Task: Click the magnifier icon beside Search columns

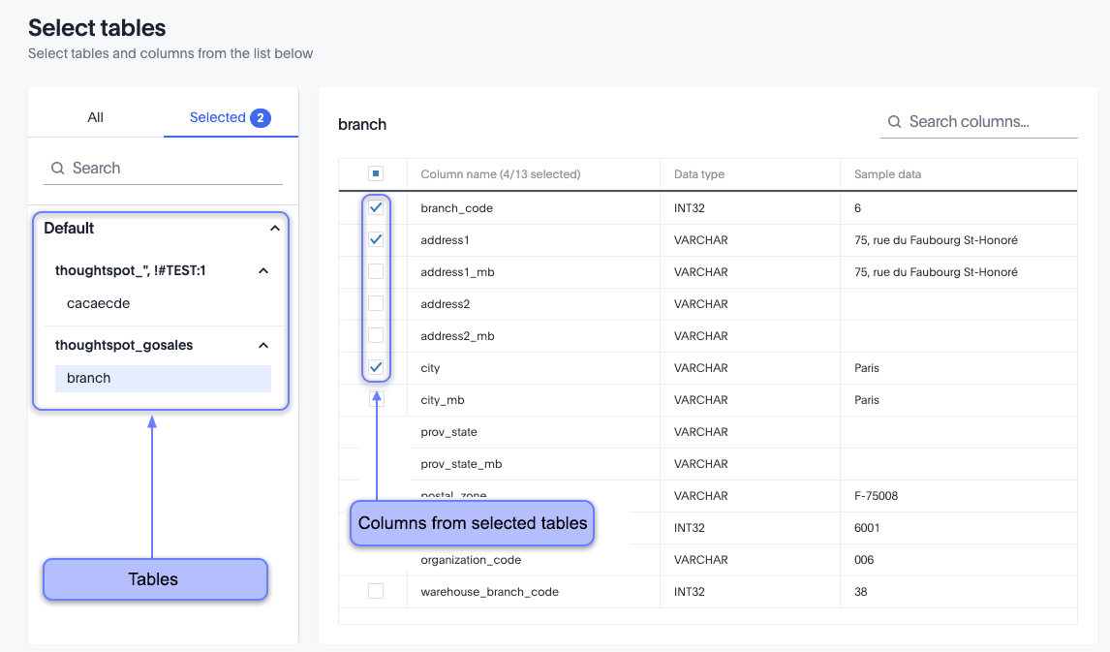Action: point(894,122)
